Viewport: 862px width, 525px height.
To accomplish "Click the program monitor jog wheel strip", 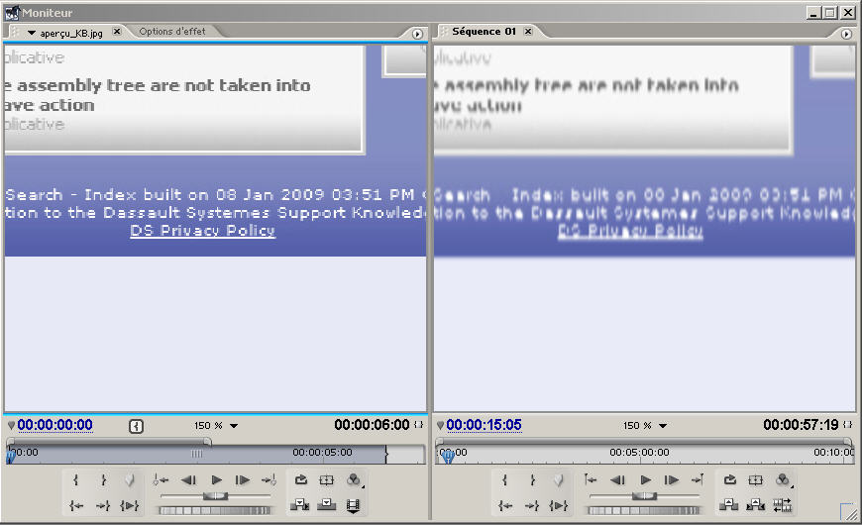I will coord(643,511).
